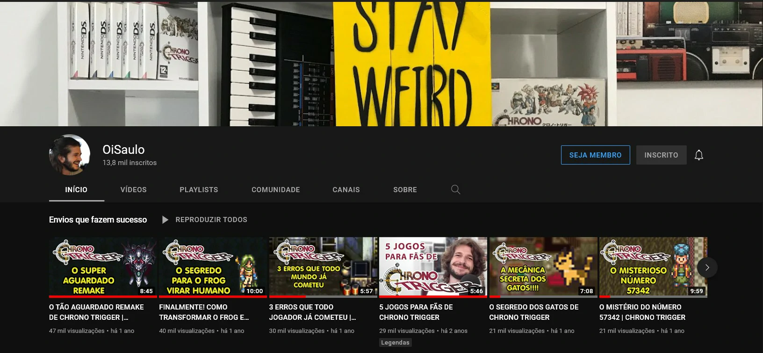Click the Legendas badge under 5 Jogos video
763x353 pixels.
395,343
